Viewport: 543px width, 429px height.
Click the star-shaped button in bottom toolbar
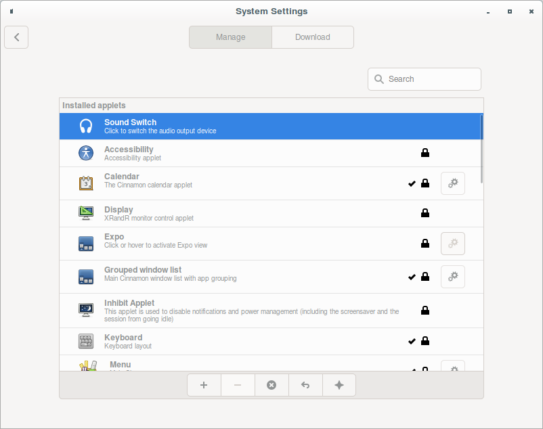click(x=339, y=385)
